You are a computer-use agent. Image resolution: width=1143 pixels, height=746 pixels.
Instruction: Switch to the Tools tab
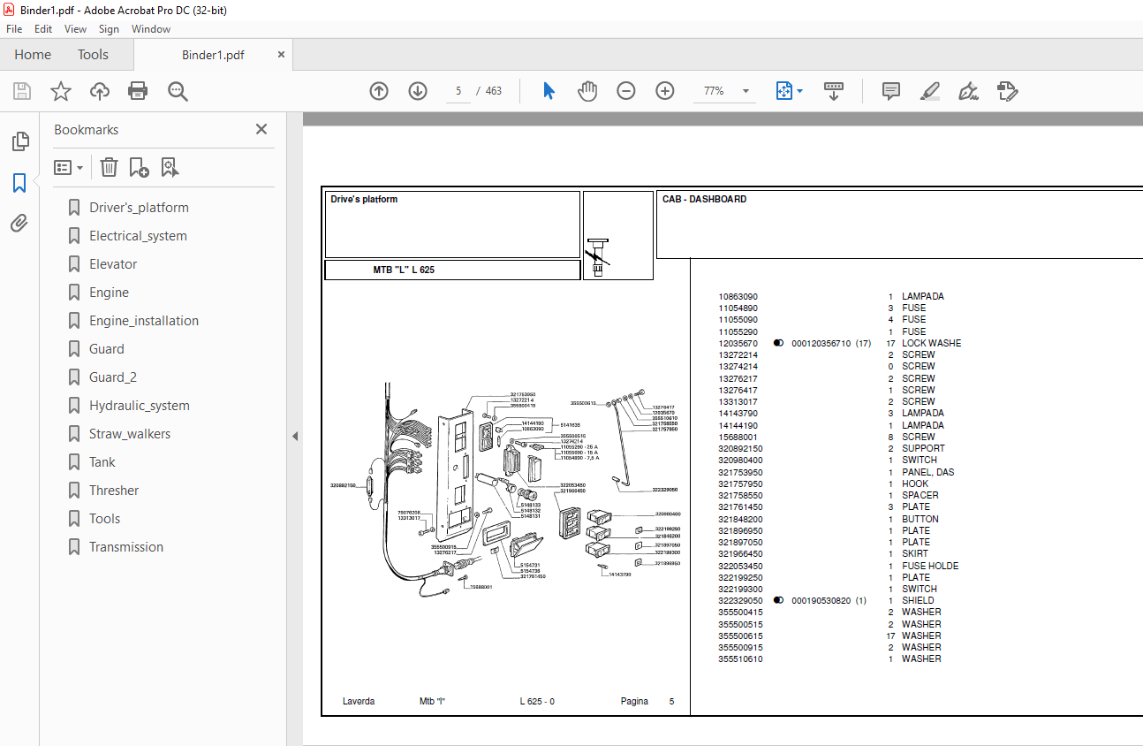click(93, 55)
